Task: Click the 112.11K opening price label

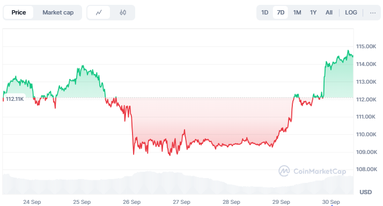Action: [x=14, y=99]
